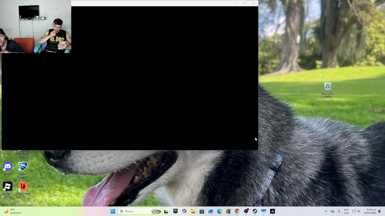Open the colorful tiles app beside Edge
This screenshot has height=216, width=385.
coord(228,211)
